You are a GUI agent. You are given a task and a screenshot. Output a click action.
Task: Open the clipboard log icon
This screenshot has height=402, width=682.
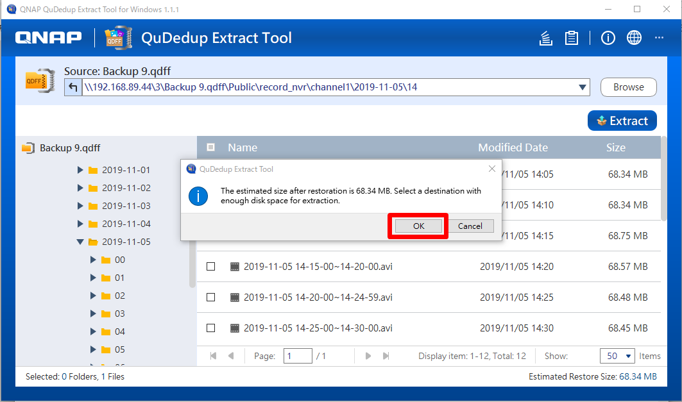(x=572, y=38)
